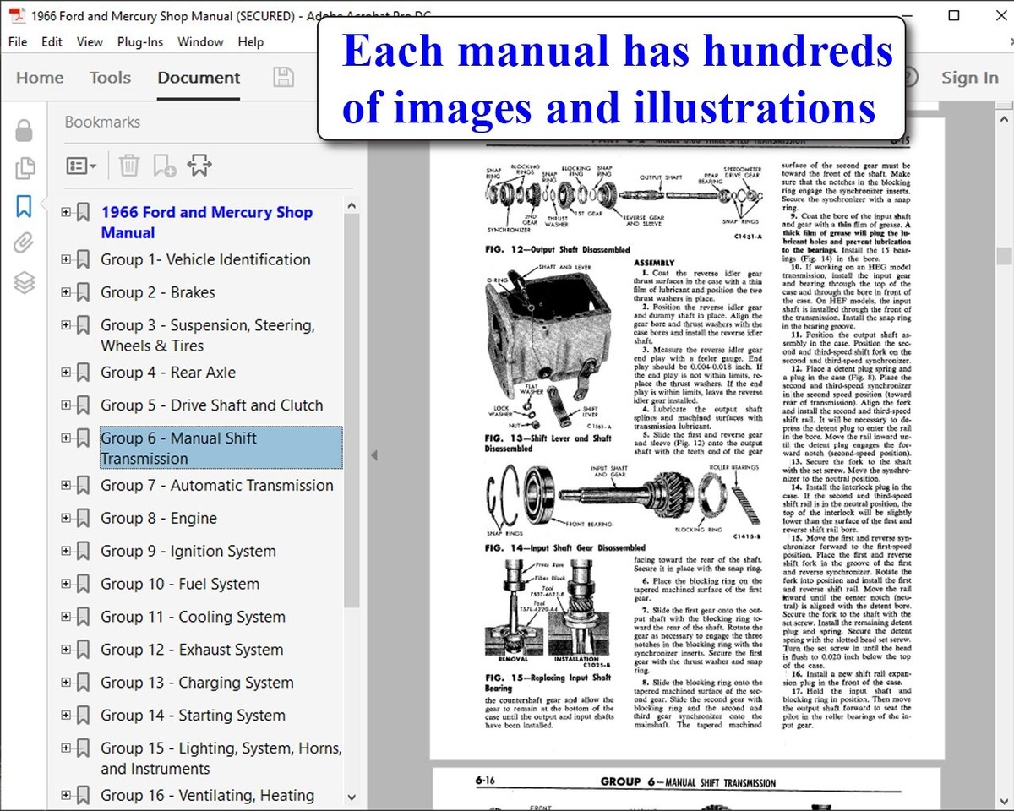Click bookmark icon beside Group 13 - Charging System
The width and height of the screenshot is (1014, 811).
pos(83,683)
